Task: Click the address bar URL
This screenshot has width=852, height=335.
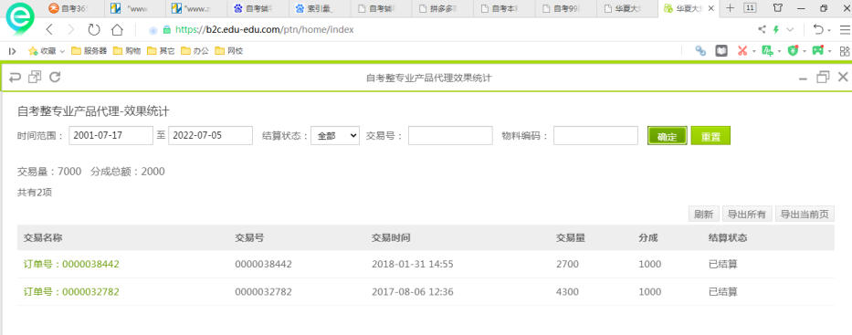Action: 265,30
